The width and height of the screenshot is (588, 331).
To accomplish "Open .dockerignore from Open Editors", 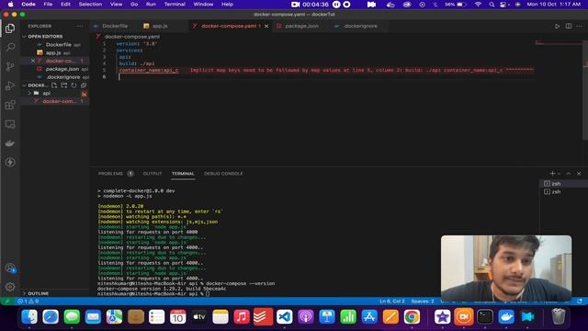I will point(63,77).
